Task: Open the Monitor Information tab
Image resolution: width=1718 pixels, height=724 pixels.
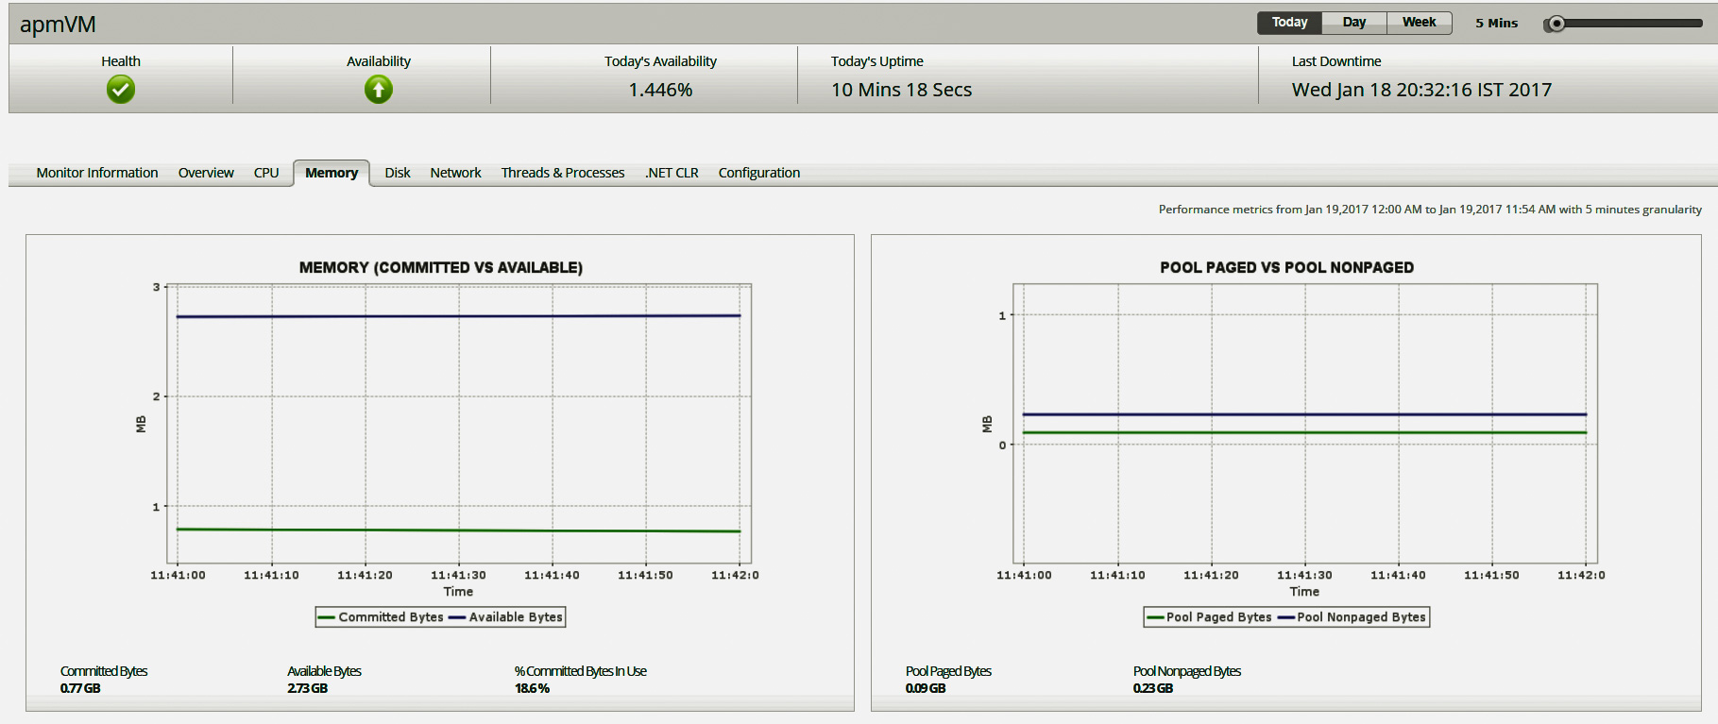Action: tap(97, 173)
